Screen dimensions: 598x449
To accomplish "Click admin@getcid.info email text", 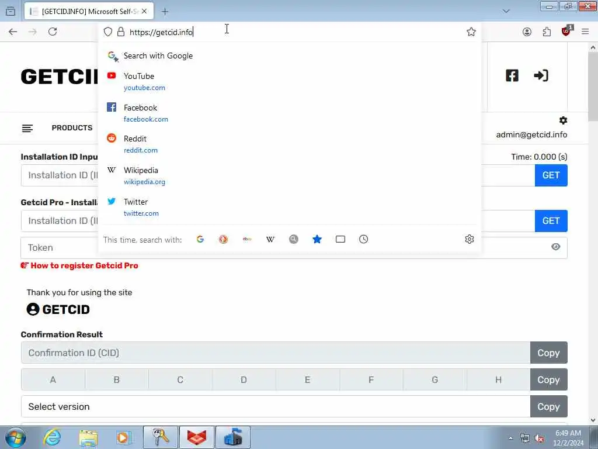I will (531, 135).
